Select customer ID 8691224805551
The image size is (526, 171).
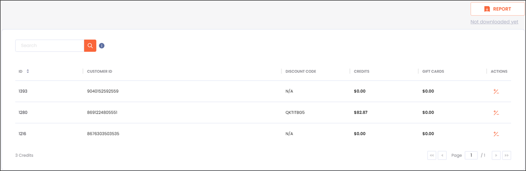(x=102, y=113)
